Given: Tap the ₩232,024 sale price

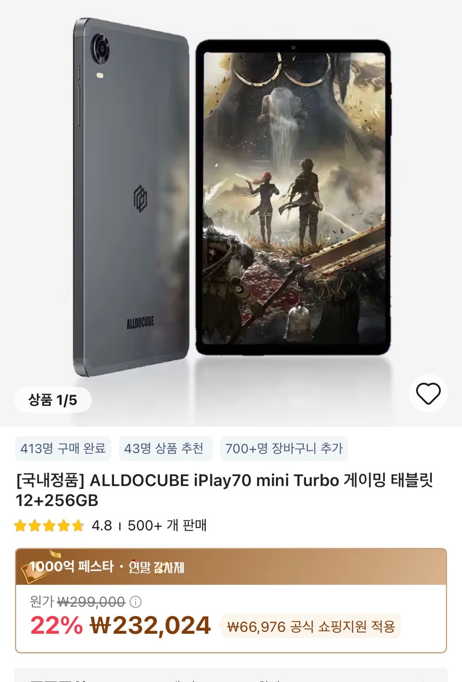Looking at the screenshot, I should 151,626.
